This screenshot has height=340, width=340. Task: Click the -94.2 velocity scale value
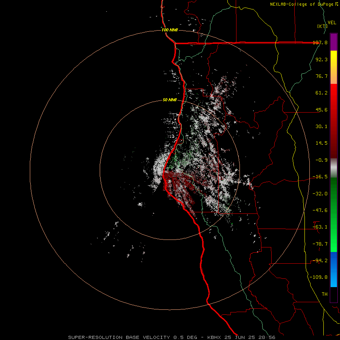320,261
